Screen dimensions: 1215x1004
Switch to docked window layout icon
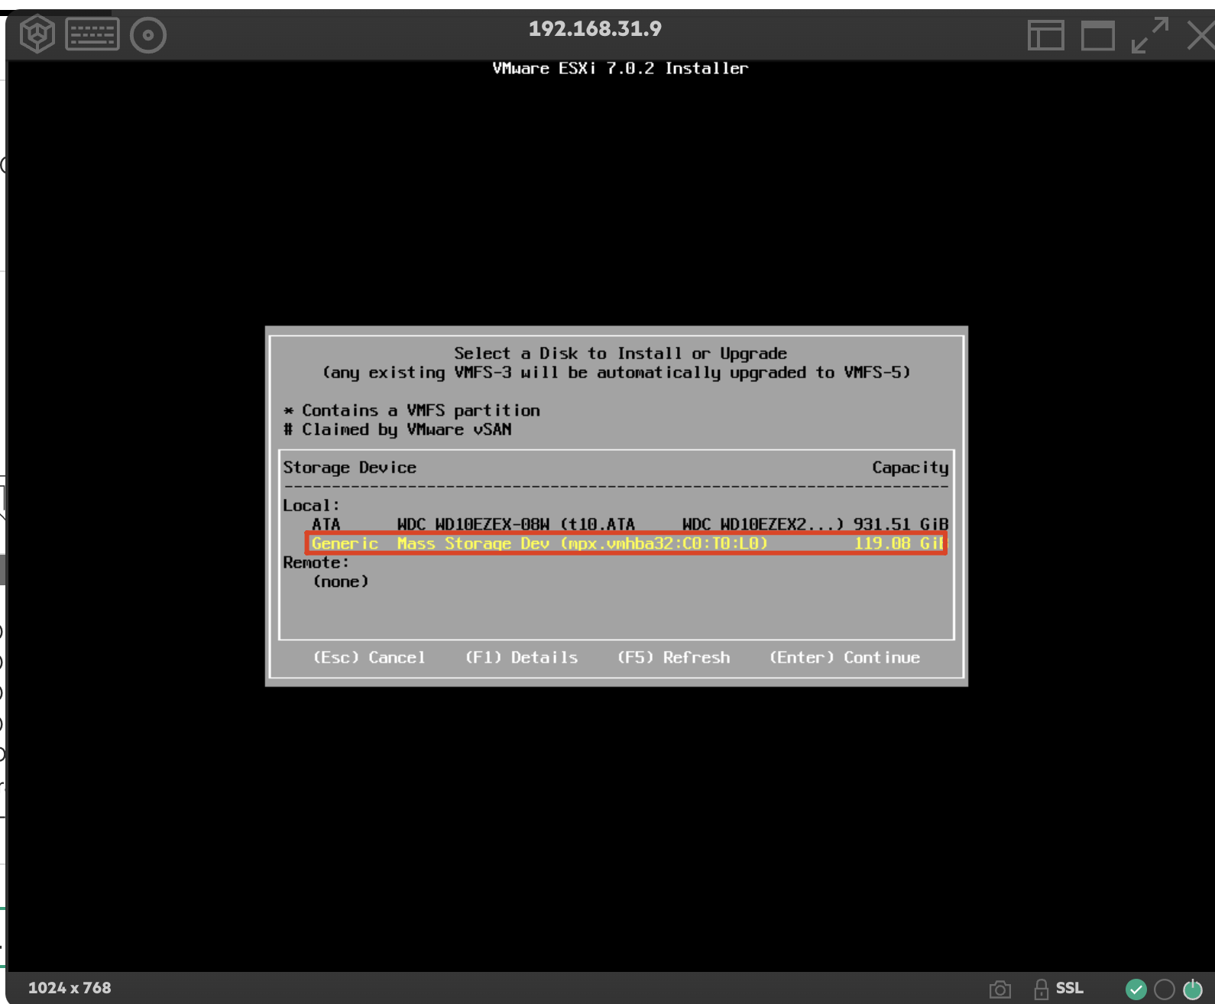tap(1046, 35)
